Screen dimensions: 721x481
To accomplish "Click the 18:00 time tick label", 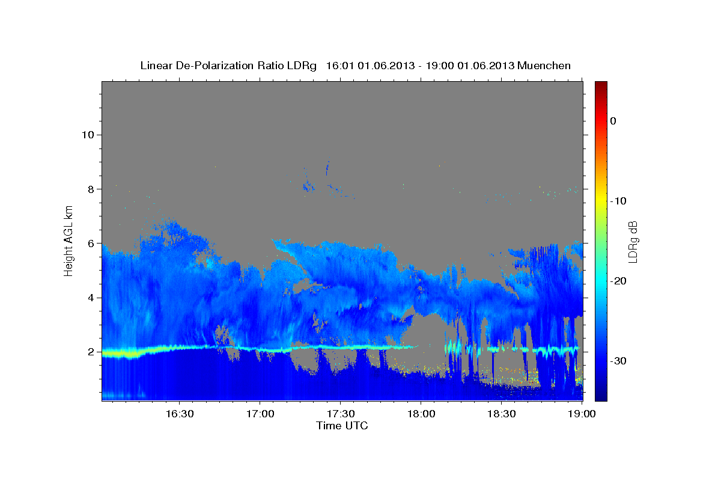I will (x=421, y=414).
